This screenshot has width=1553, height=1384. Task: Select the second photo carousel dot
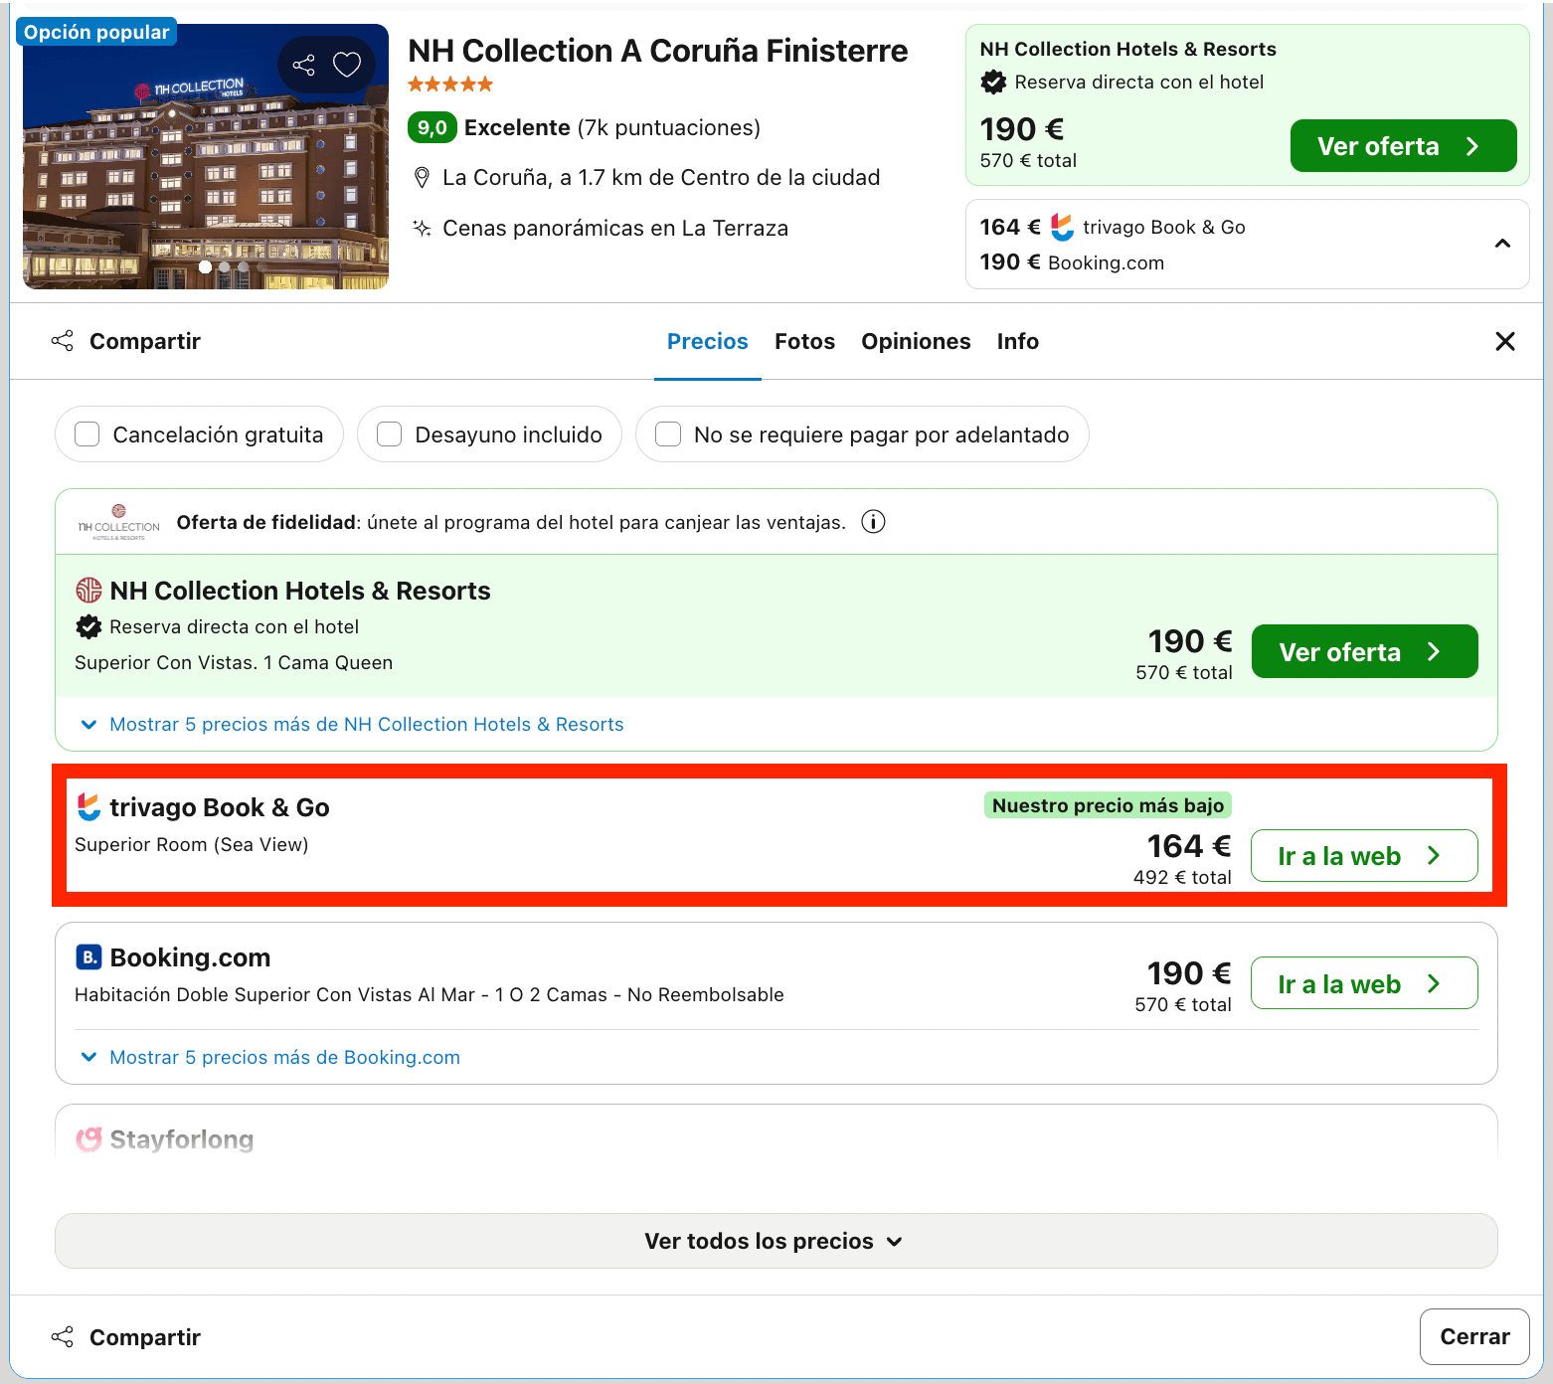click(225, 266)
